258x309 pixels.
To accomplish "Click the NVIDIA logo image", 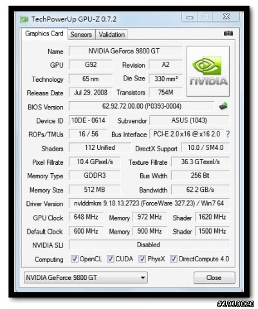I will 208,71.
